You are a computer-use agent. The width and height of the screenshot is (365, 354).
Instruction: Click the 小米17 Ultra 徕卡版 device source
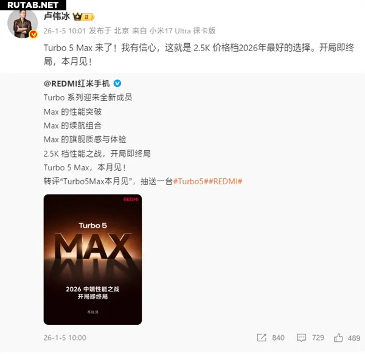click(182, 31)
